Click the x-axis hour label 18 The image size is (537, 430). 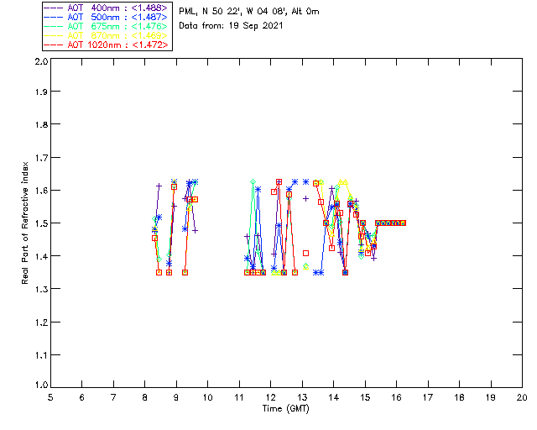click(x=459, y=397)
